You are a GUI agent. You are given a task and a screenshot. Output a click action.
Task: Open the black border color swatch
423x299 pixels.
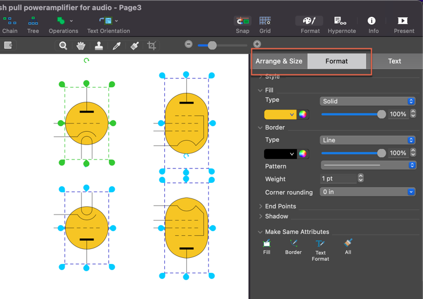280,154
